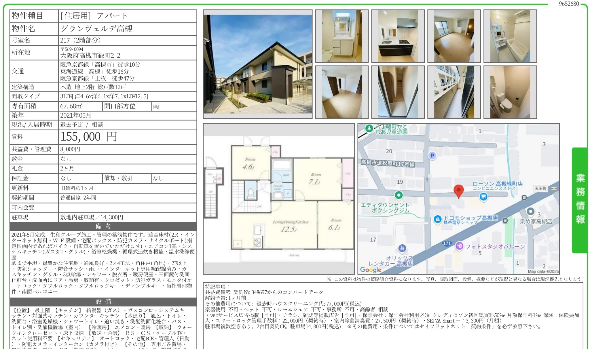592x349 pixels.
Task: Click the bus stop icon below 天王町
Action: tap(524, 197)
